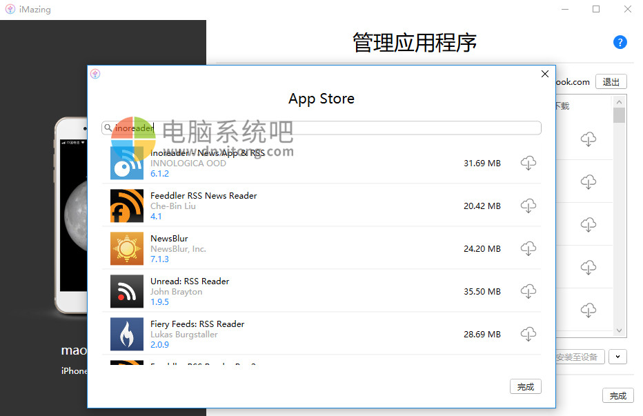The image size is (643, 416).
Task: Click 完成 button in App Store dialog
Action: tap(525, 386)
